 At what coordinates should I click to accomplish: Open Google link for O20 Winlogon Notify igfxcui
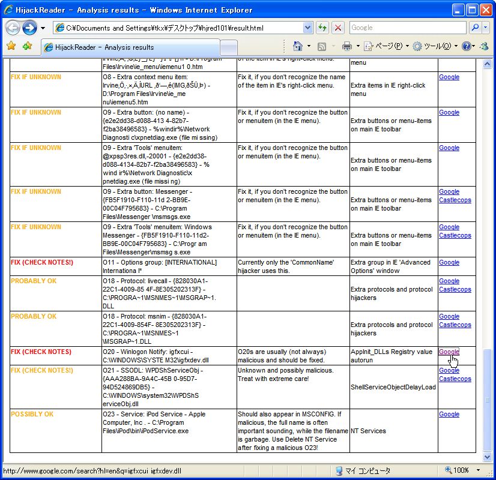click(x=449, y=352)
